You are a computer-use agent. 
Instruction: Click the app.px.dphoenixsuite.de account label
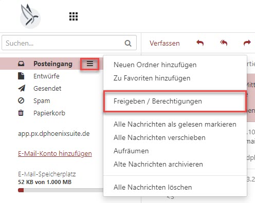pos(54,134)
